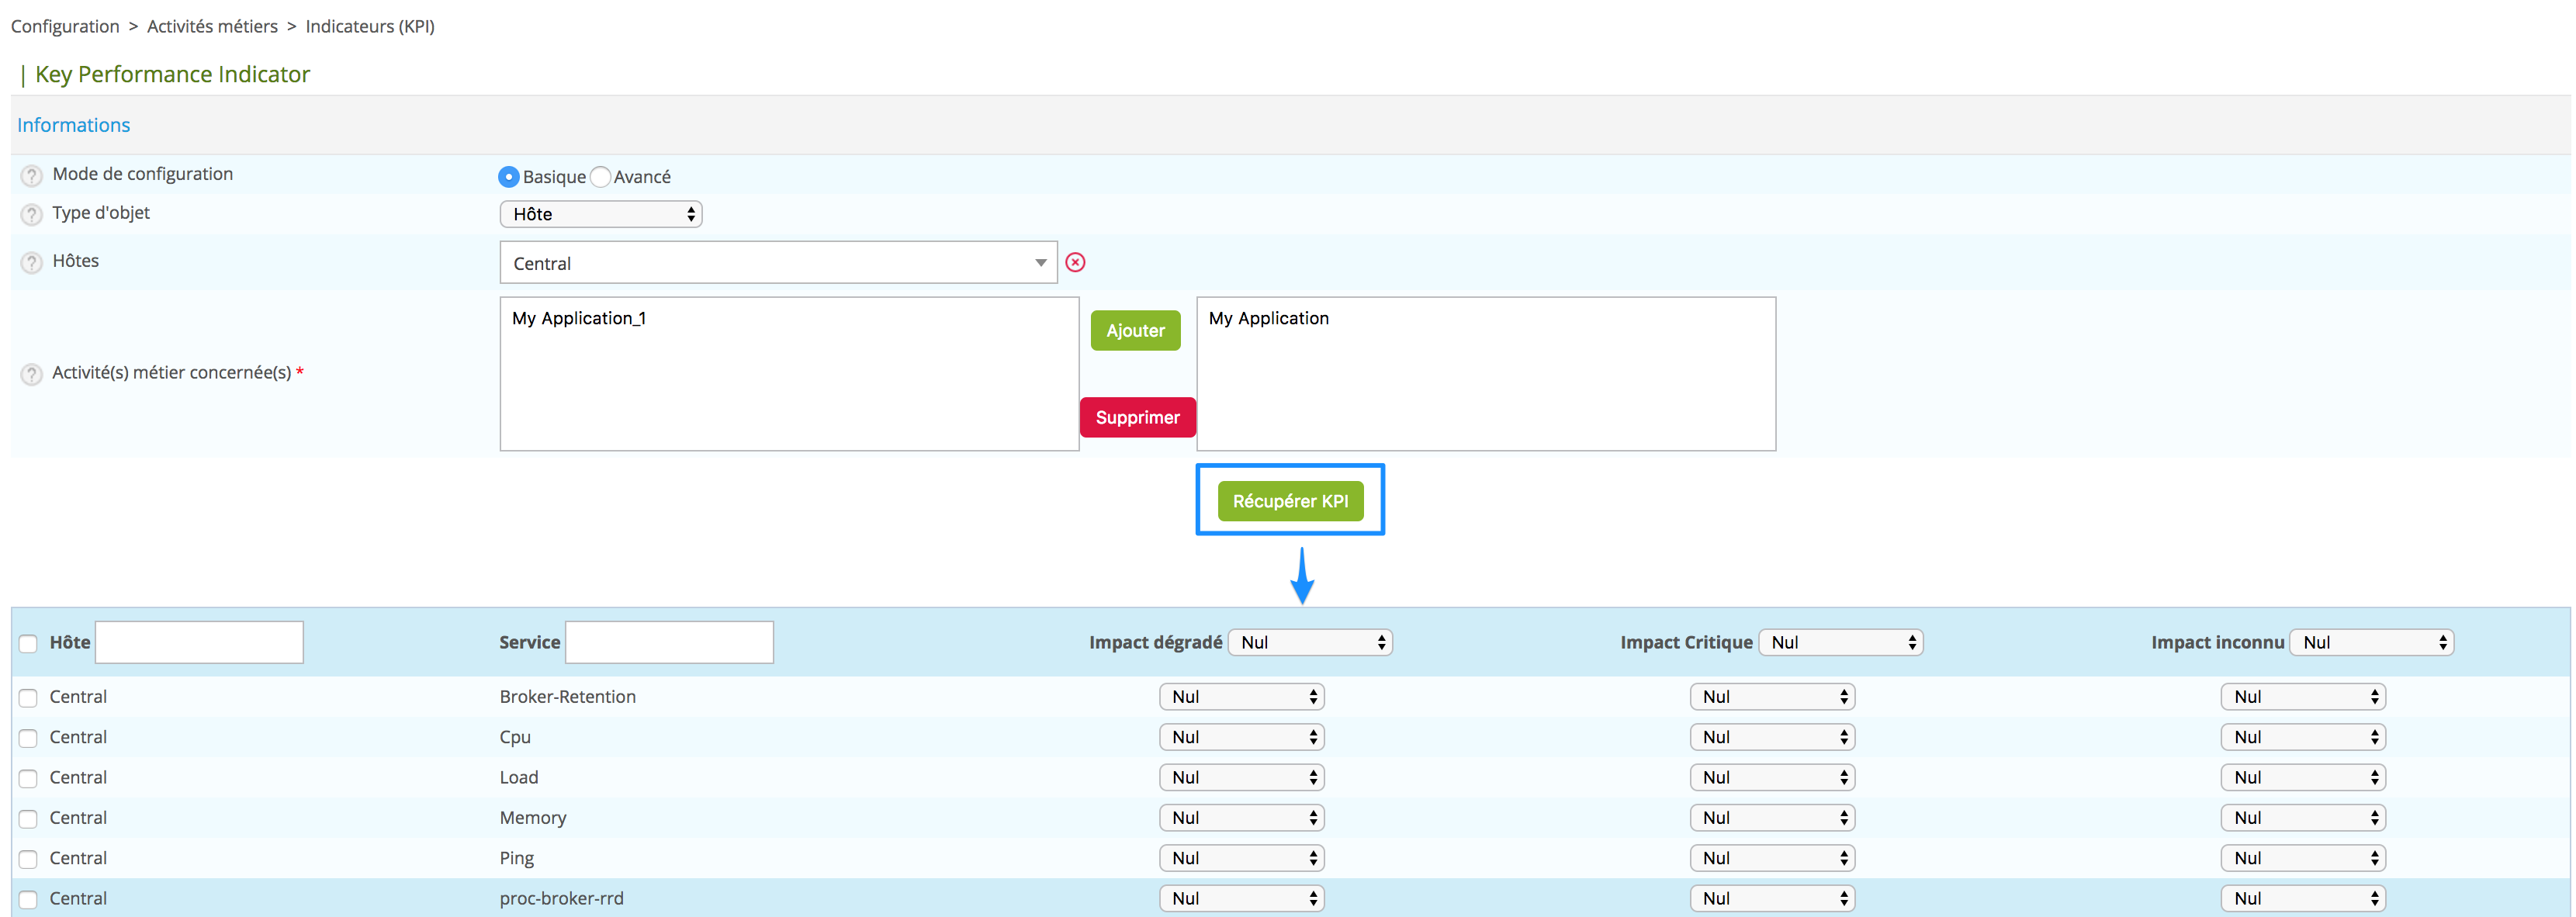This screenshot has height=917, width=2576.
Task: Navigate to Configuration via the breadcrumb
Action: click(x=64, y=26)
